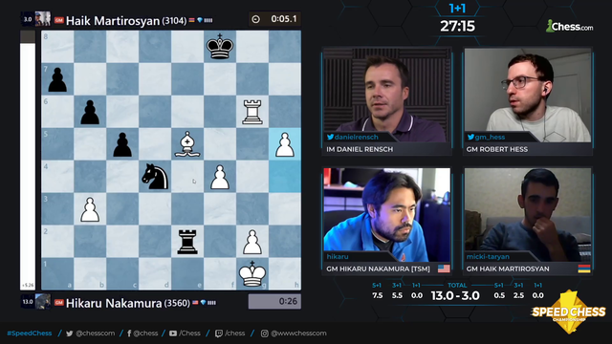Click Nakamura's 5+1 score of 7.5

pos(377,295)
